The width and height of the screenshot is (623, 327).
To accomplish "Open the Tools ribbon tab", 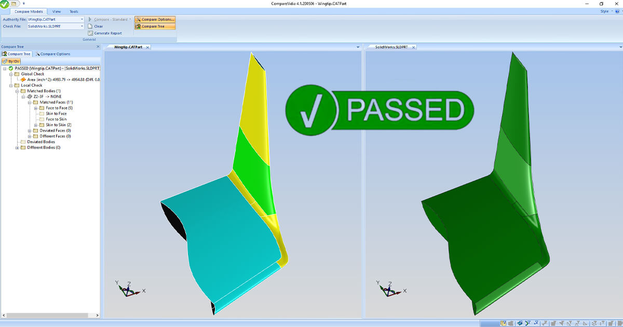I will click(x=74, y=11).
